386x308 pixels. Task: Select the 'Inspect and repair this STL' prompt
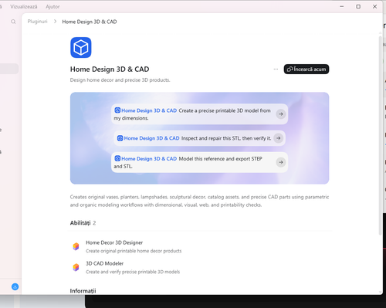coord(199,138)
